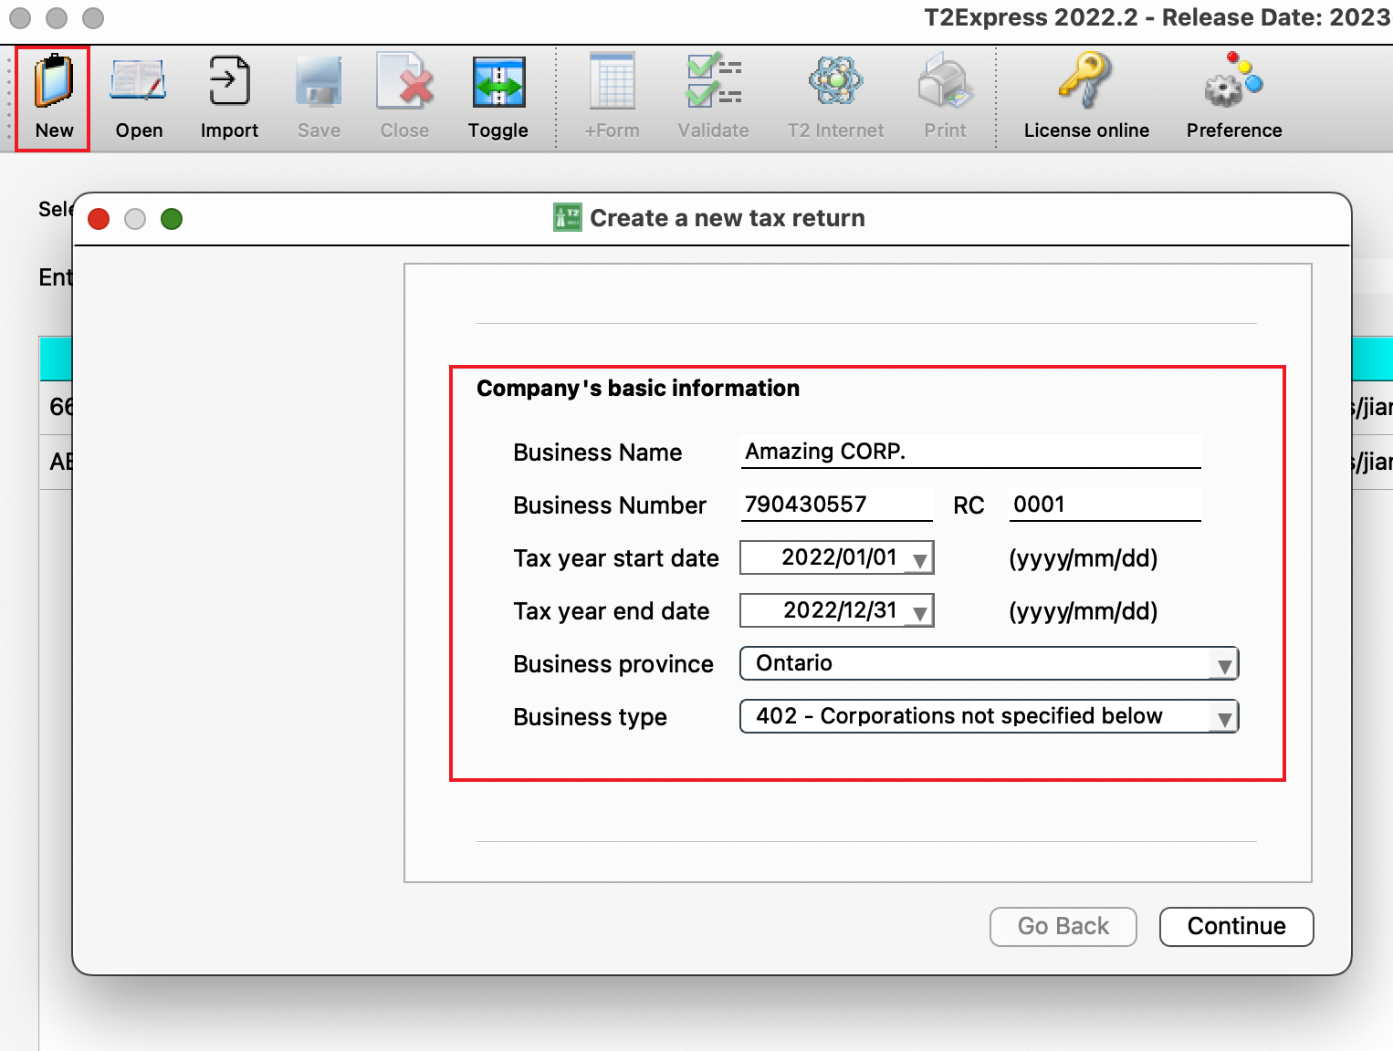Click the Business province label

[x=613, y=664]
